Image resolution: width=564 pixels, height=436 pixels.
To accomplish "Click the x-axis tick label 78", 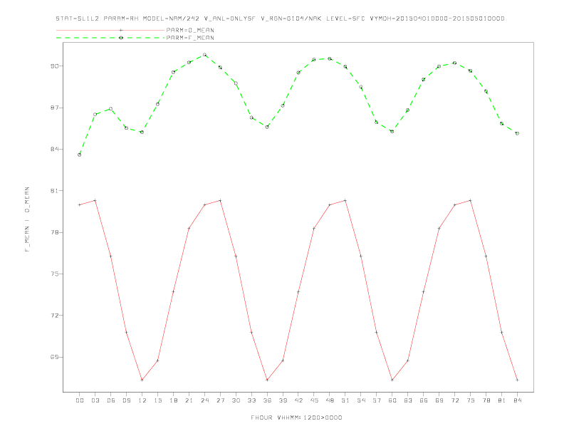I will pos(486,400).
